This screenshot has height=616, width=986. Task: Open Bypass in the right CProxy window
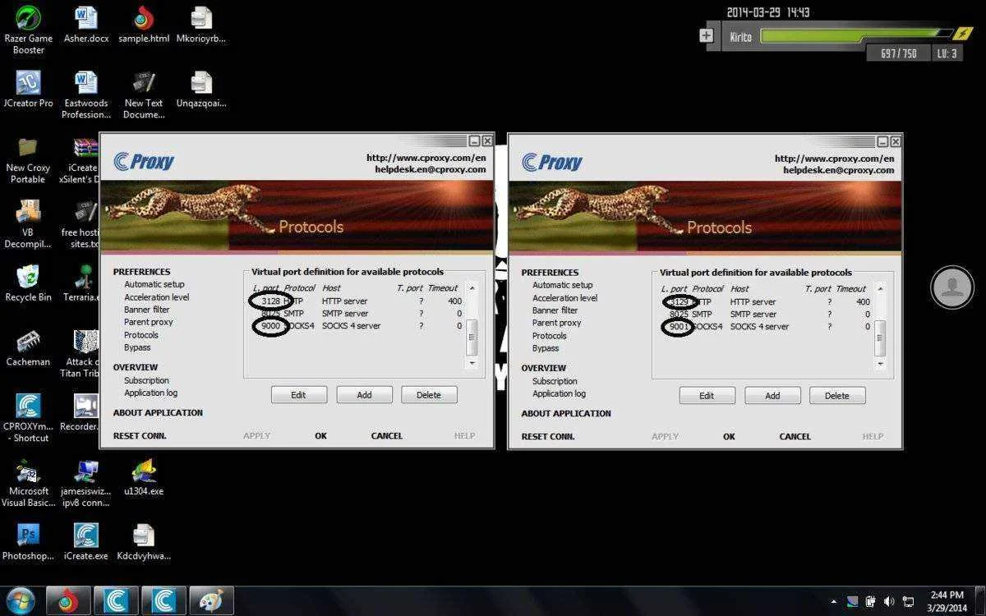[546, 348]
